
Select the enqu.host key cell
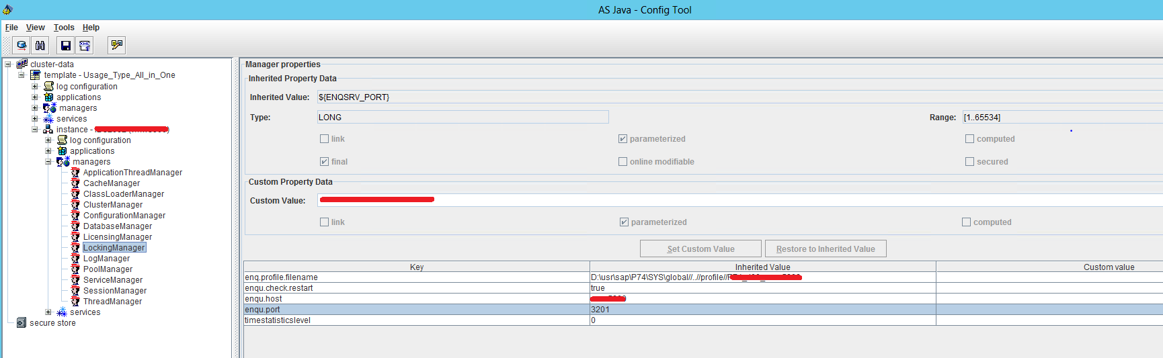417,298
